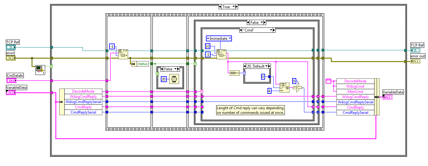Click WdogCmdReply in the unbundle node
Viewport: 428px width, 166px height.
pos(83,97)
